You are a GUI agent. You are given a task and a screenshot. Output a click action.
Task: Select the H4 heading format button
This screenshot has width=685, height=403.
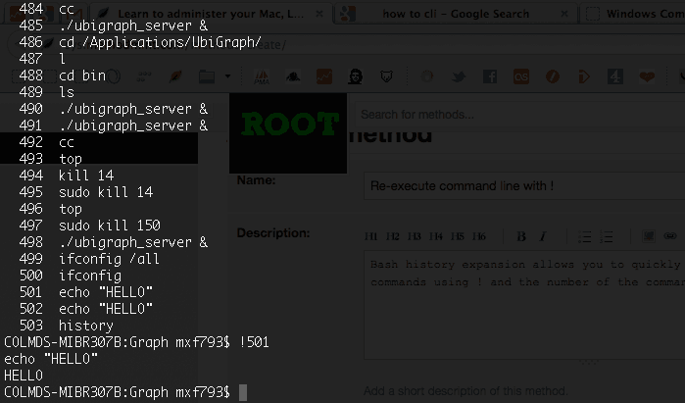(x=435, y=236)
